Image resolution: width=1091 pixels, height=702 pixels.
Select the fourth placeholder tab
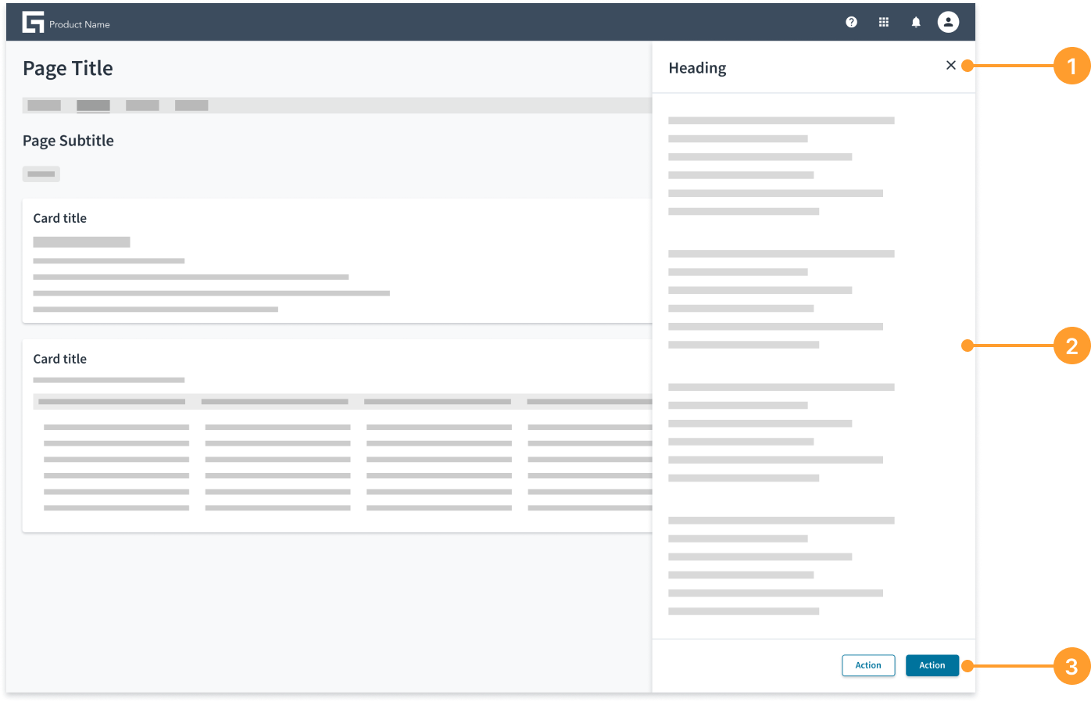[191, 106]
